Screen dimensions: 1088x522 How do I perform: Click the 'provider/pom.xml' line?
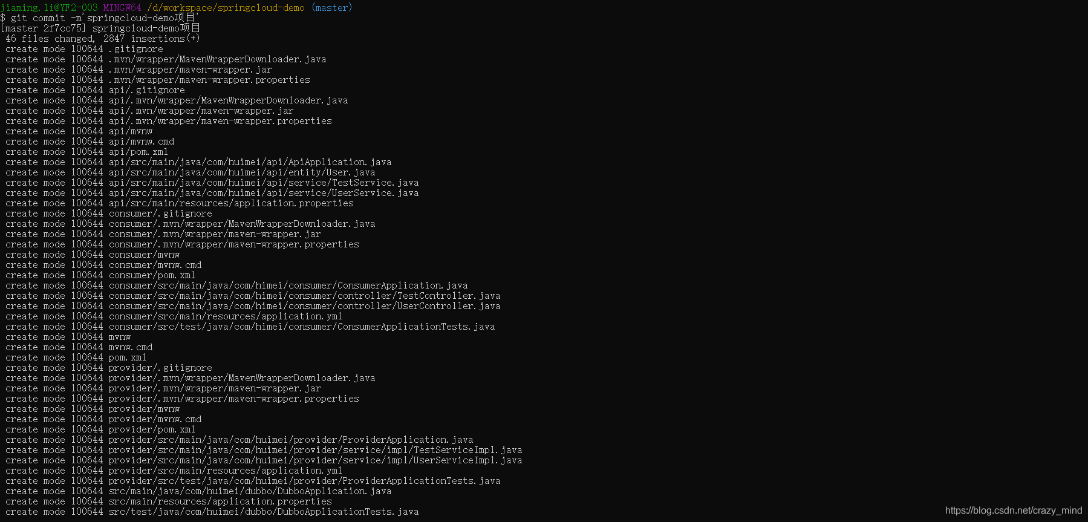tap(100, 429)
